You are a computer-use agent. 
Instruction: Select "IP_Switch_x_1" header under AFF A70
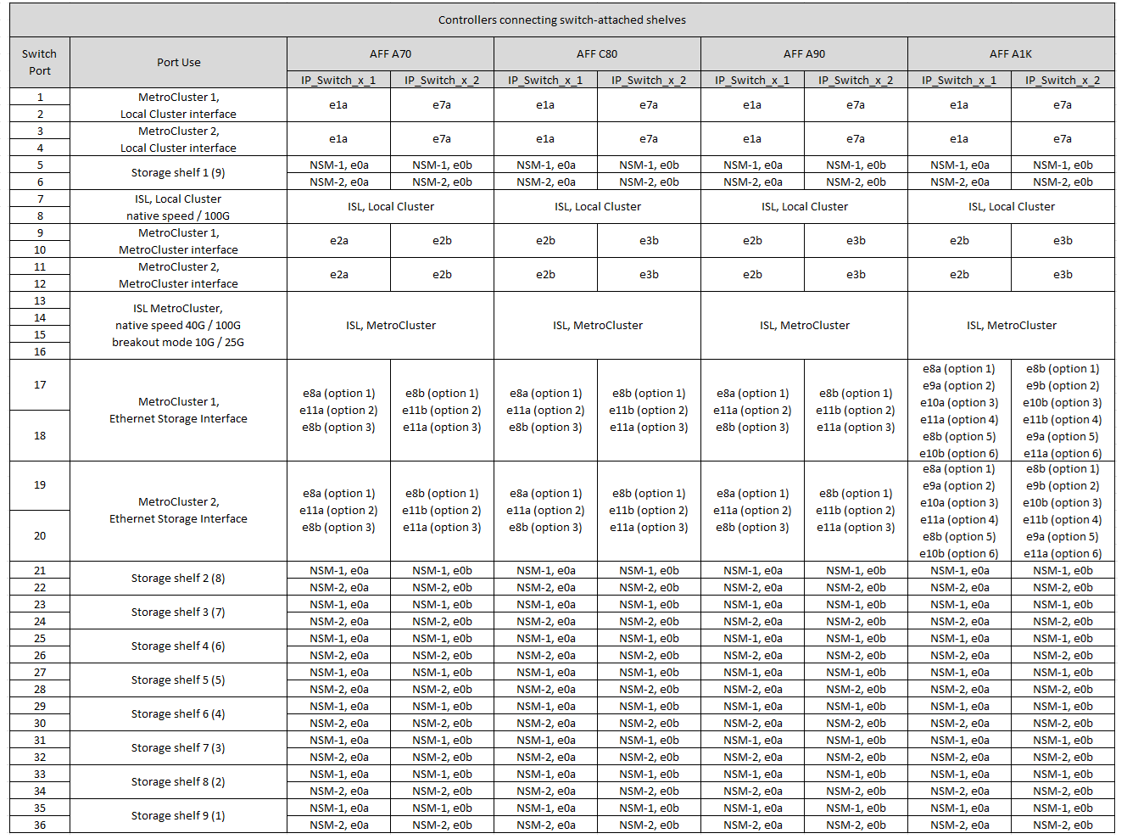point(338,80)
